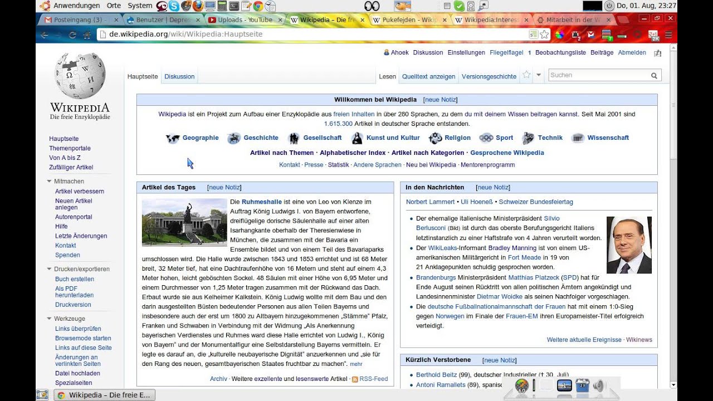The height and width of the screenshot is (401, 713).
Task: Collapse the Werkzeuge sidebar section
Action: 49,319
